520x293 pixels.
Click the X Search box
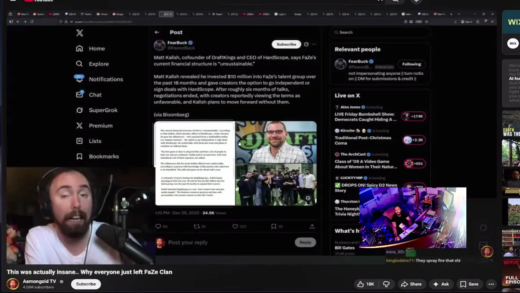[x=380, y=32]
